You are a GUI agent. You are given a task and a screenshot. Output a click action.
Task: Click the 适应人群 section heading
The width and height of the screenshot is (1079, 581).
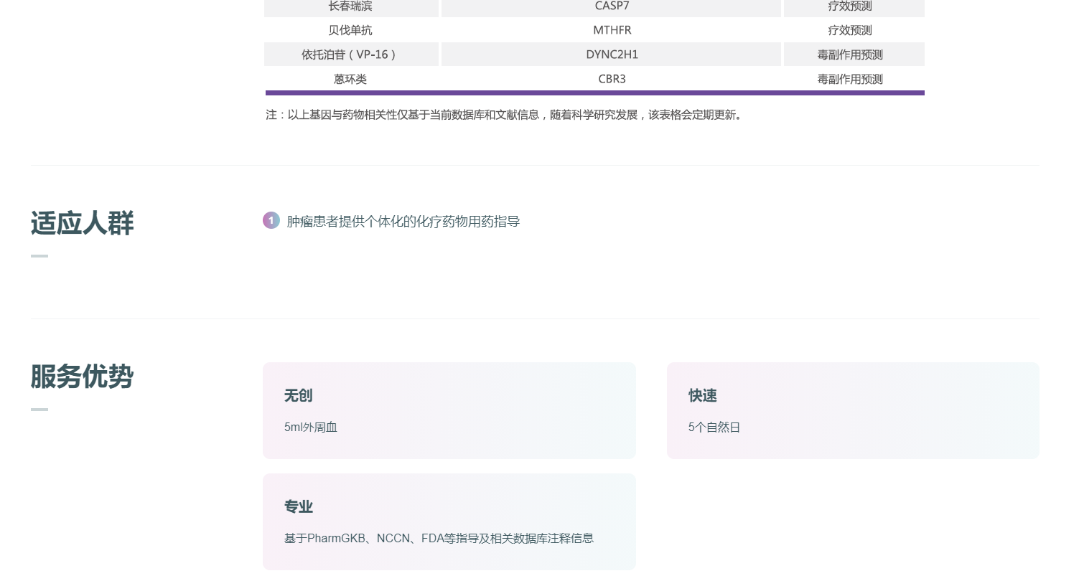click(x=82, y=223)
